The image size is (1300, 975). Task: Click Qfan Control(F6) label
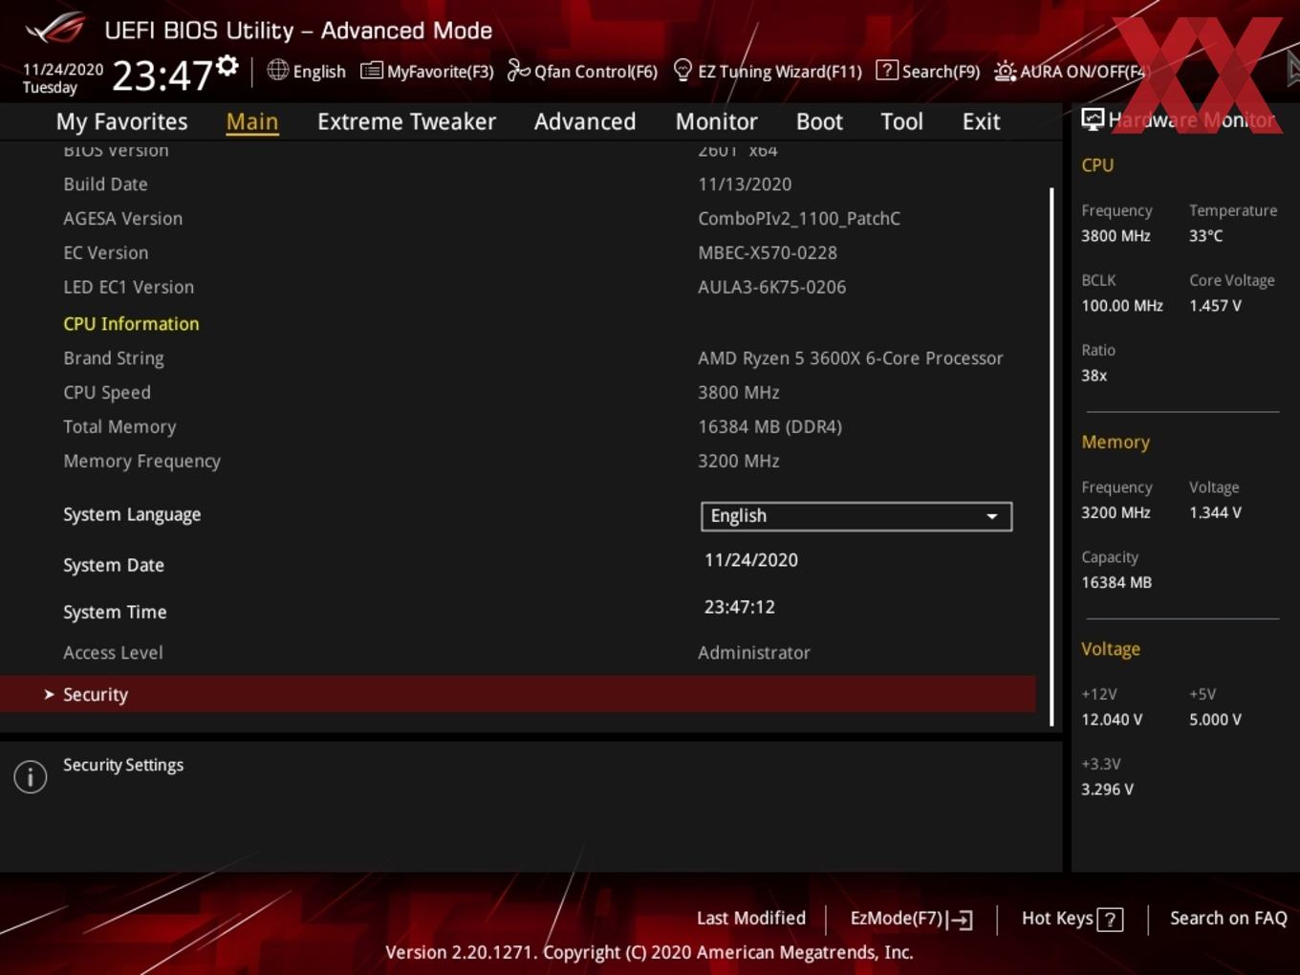[596, 71]
